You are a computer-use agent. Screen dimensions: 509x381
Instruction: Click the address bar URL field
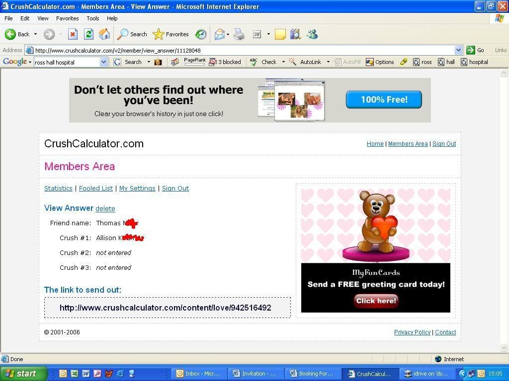coord(244,50)
